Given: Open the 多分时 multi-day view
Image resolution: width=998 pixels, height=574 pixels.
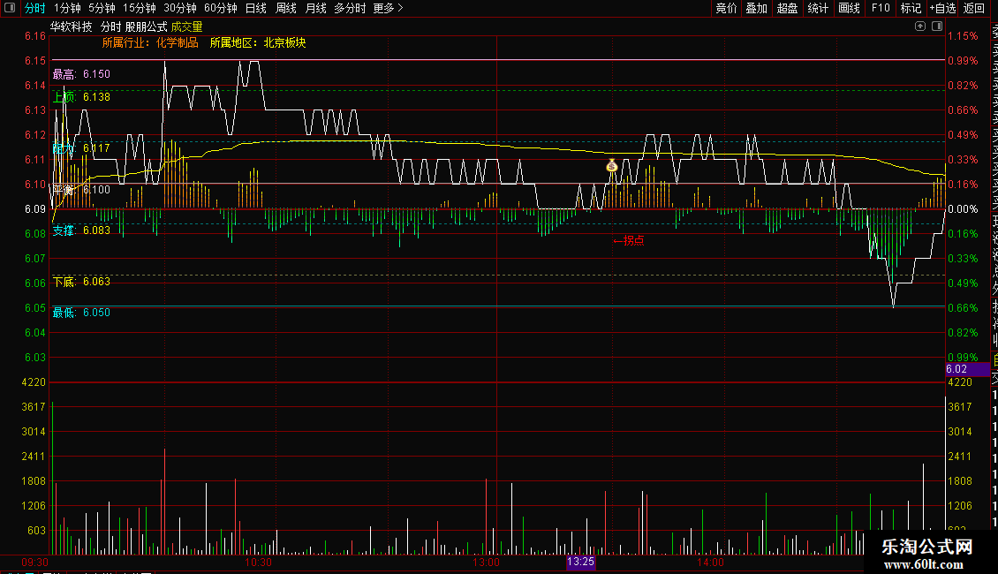Looking at the screenshot, I should click(x=350, y=8).
